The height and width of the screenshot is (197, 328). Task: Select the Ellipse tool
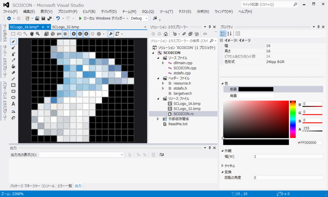(13, 98)
